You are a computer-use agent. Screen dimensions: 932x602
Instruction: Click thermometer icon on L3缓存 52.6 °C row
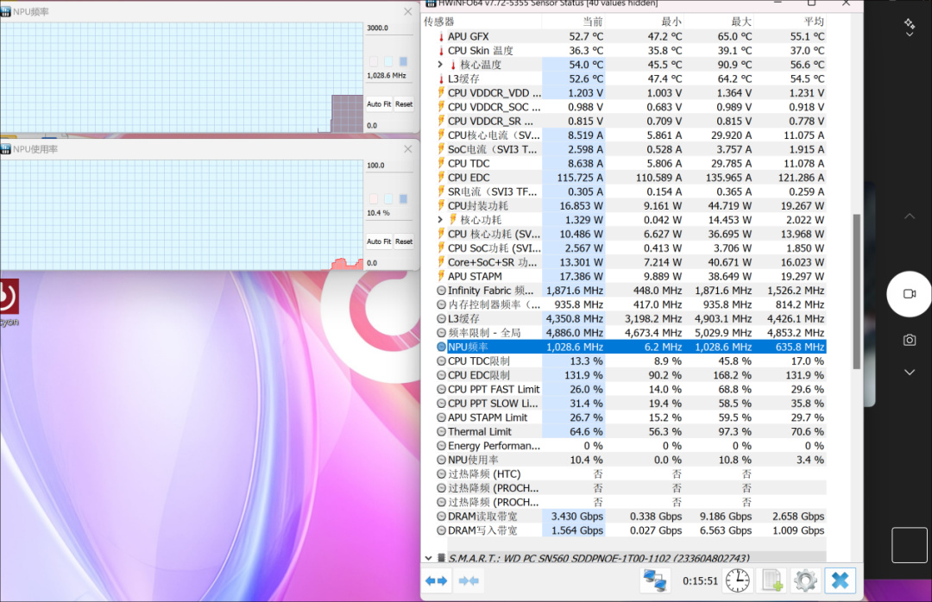pyautogui.click(x=441, y=78)
